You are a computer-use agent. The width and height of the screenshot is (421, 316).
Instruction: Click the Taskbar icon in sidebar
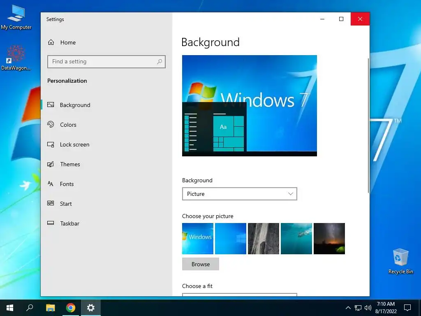click(x=51, y=223)
